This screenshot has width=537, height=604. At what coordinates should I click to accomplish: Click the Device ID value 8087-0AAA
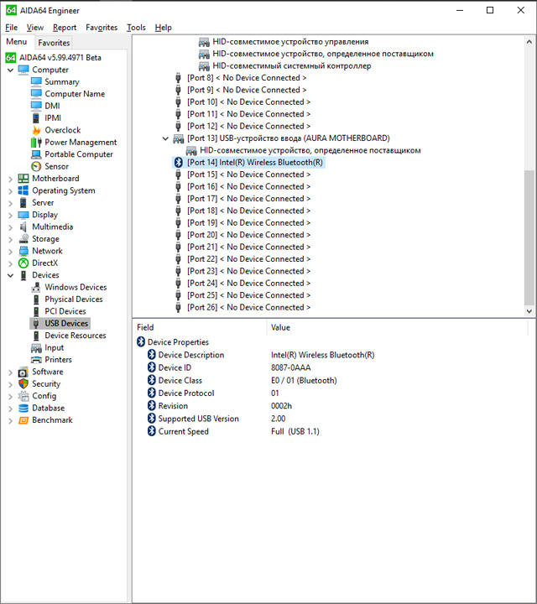[x=290, y=368]
